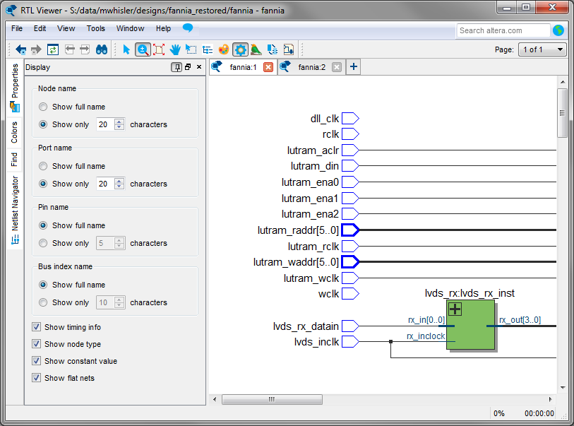Add a new tab with plus button
The image size is (574, 426).
[353, 67]
